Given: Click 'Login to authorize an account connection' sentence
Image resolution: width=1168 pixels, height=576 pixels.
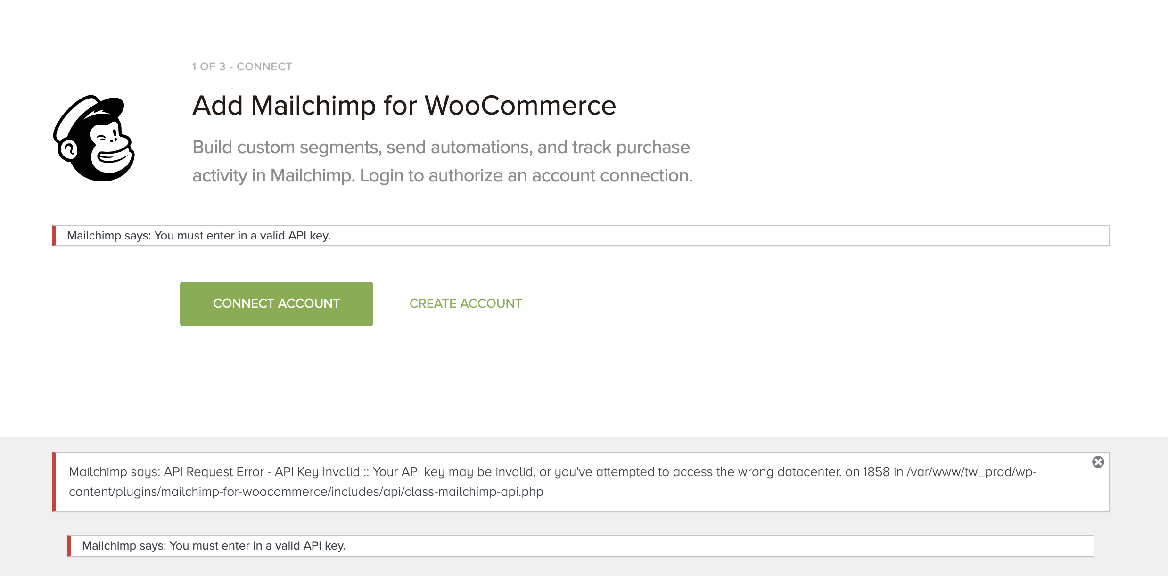Looking at the screenshot, I should click(x=526, y=176).
